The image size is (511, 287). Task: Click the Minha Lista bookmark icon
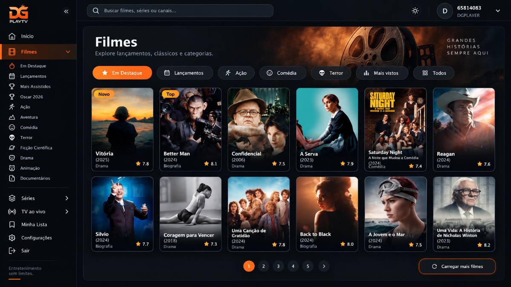(x=12, y=224)
